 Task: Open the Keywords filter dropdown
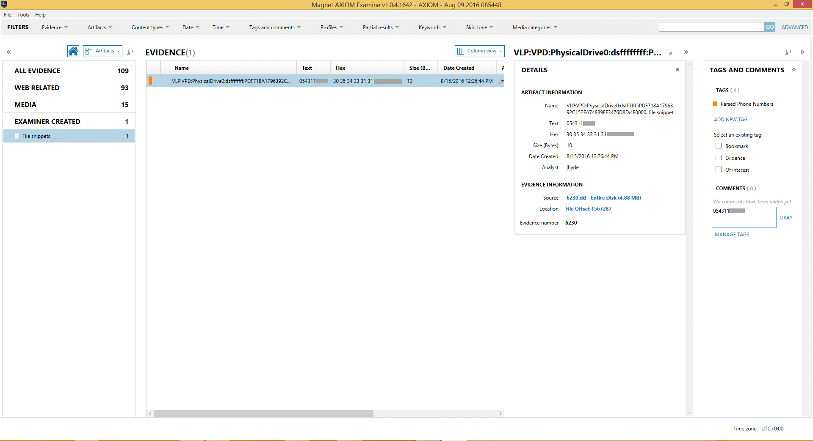432,27
